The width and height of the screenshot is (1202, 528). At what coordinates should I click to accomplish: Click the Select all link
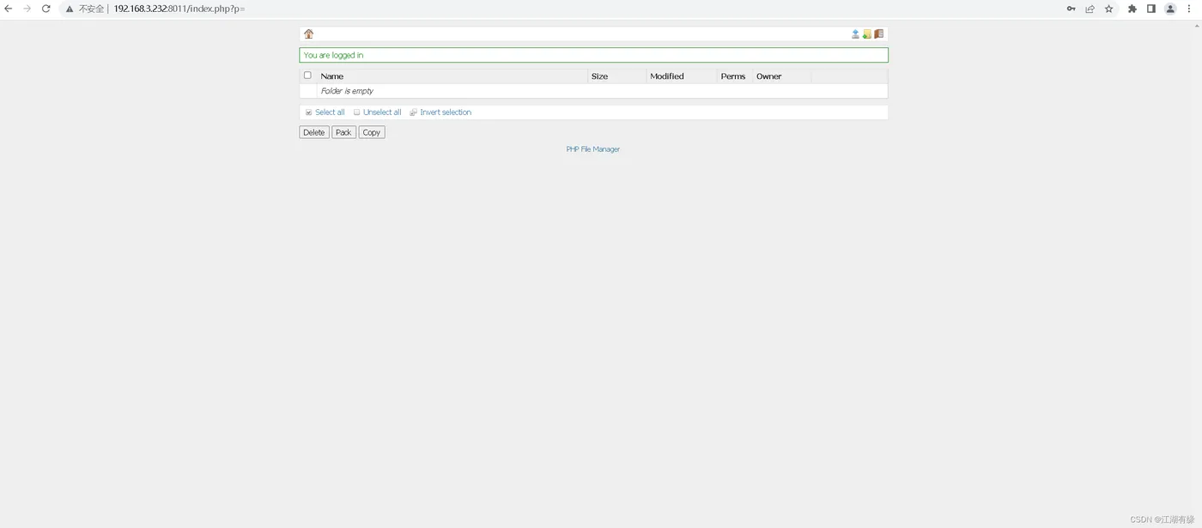click(330, 112)
